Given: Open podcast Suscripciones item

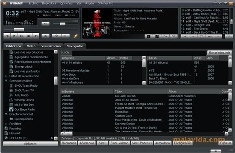Looking at the screenshot, I should tap(23, 119).
